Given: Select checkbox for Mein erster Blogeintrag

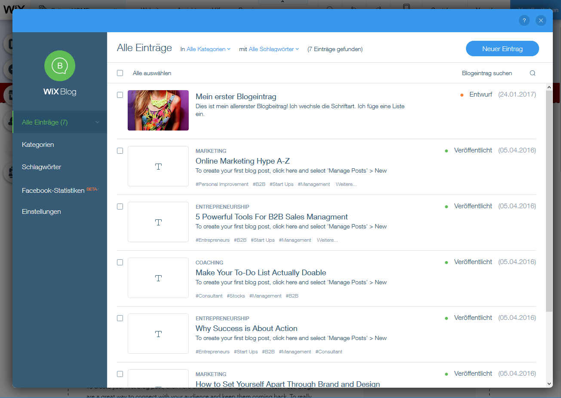Looking at the screenshot, I should tap(120, 95).
